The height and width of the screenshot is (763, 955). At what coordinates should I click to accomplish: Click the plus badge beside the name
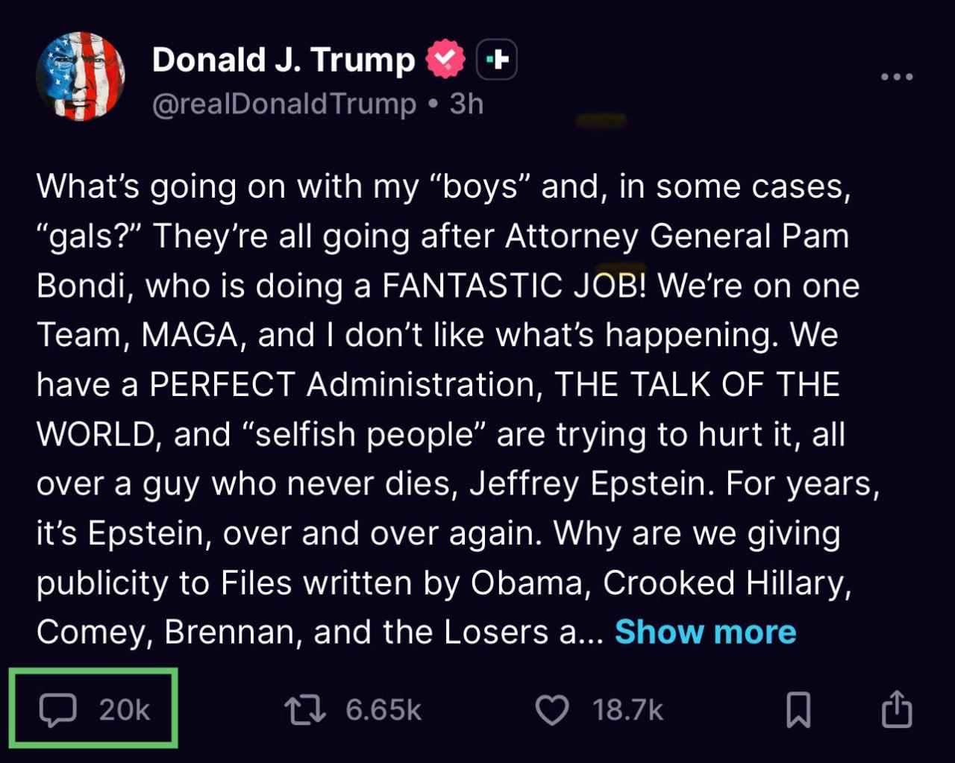(x=497, y=59)
